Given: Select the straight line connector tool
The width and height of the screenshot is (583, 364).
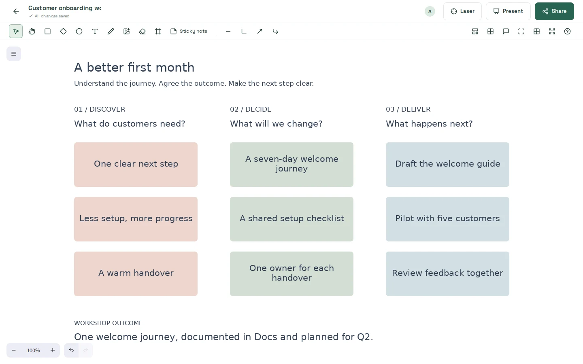Looking at the screenshot, I should [228, 31].
